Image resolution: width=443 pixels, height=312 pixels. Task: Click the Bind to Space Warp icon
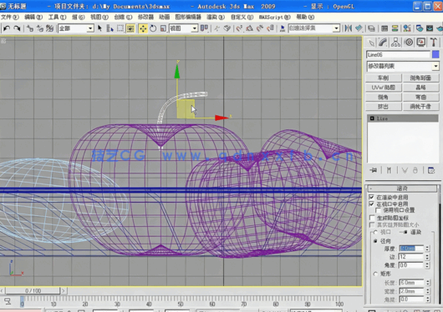[49, 28]
